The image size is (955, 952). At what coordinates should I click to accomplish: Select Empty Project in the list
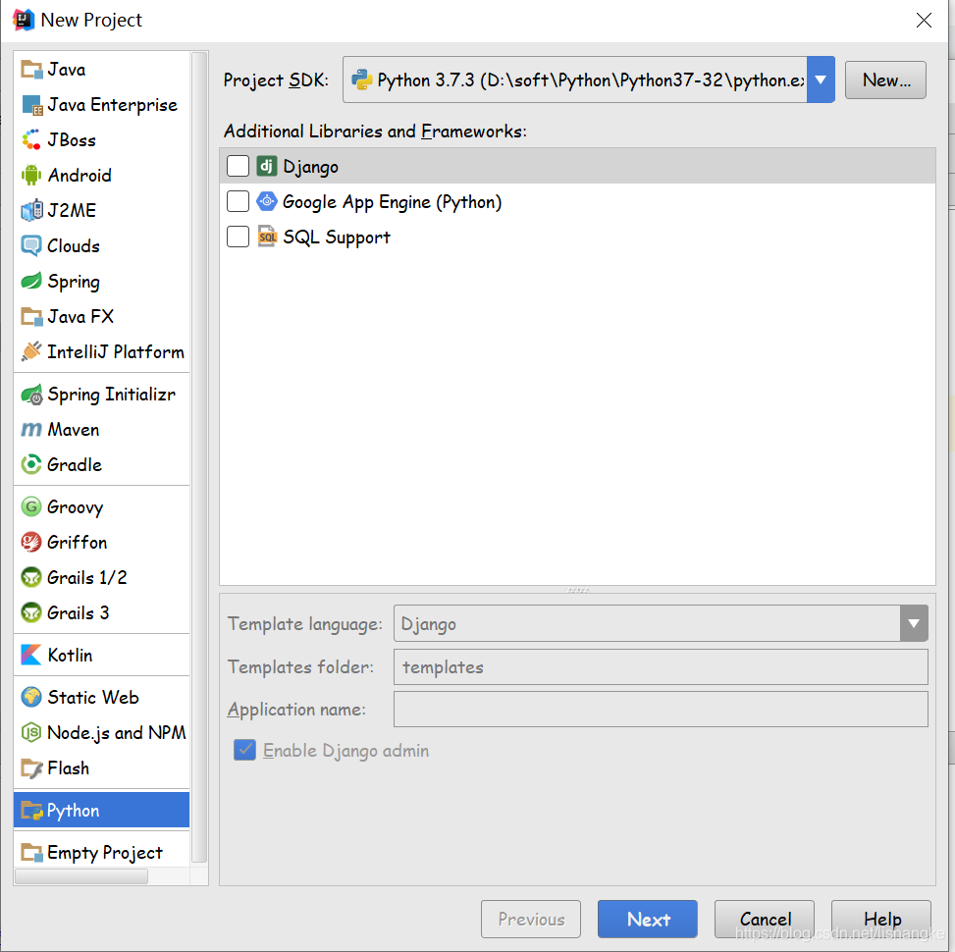coord(105,853)
